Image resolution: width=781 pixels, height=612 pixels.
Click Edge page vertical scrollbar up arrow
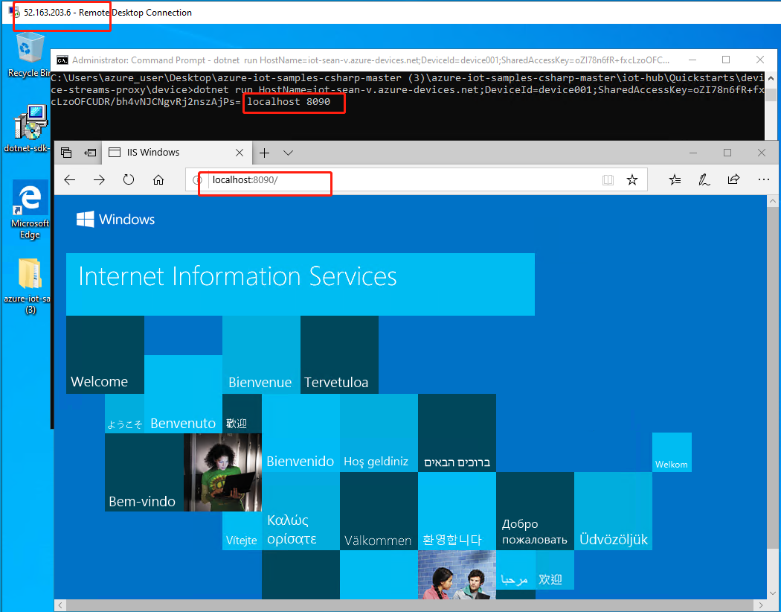click(x=773, y=201)
